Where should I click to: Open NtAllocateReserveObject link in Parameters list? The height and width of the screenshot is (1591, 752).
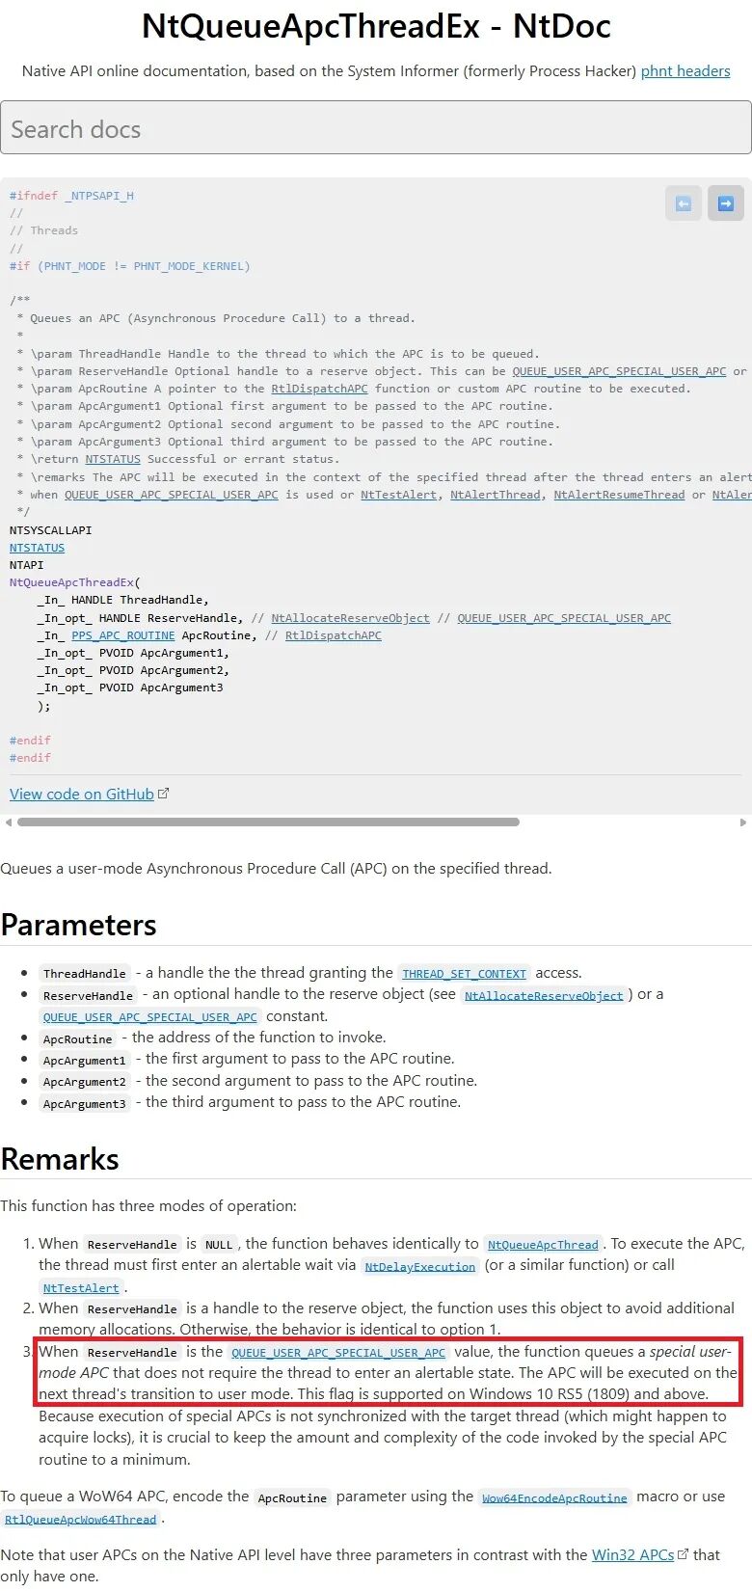tap(544, 995)
